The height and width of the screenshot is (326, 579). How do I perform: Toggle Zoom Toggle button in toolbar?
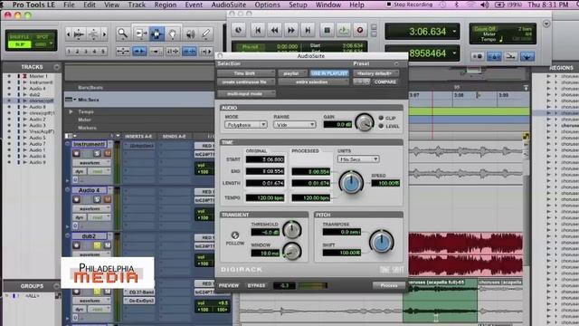point(123,52)
